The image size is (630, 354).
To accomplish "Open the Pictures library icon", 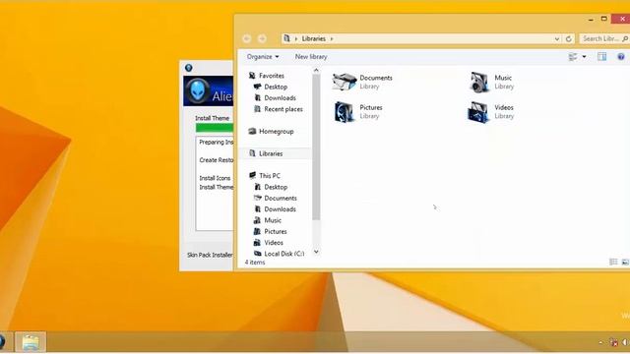I will click(344, 111).
